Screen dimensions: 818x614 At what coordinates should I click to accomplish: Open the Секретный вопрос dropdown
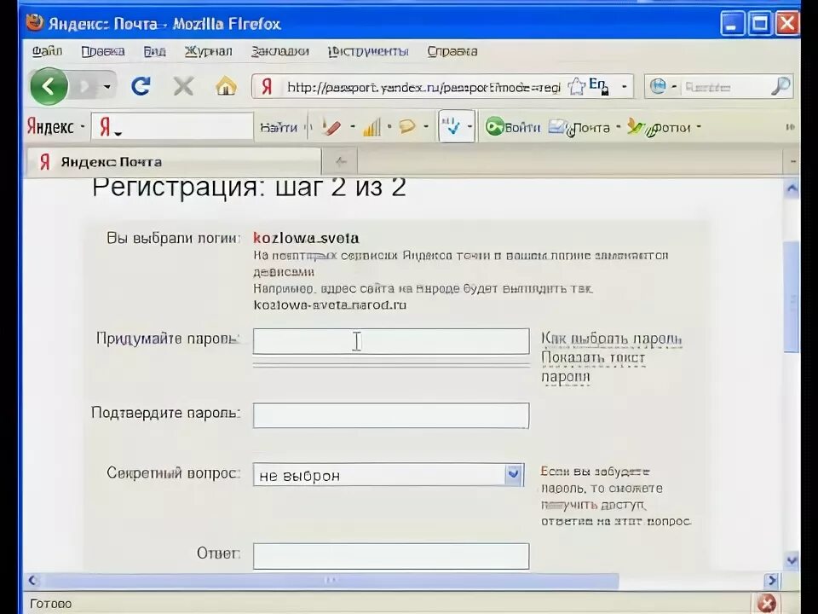[x=389, y=475]
